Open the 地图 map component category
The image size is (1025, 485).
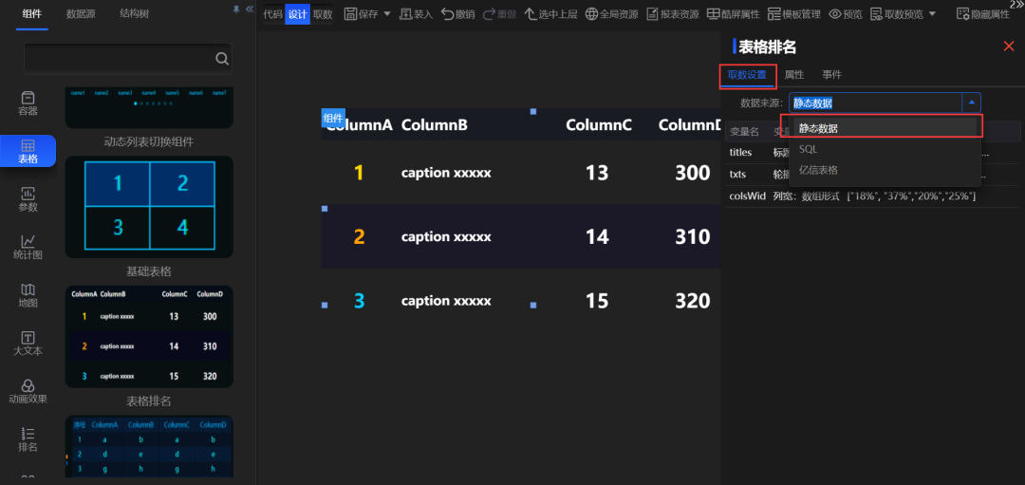coord(28,290)
